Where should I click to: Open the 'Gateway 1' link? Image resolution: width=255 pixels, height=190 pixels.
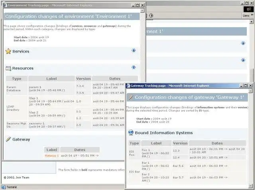coord(51,156)
